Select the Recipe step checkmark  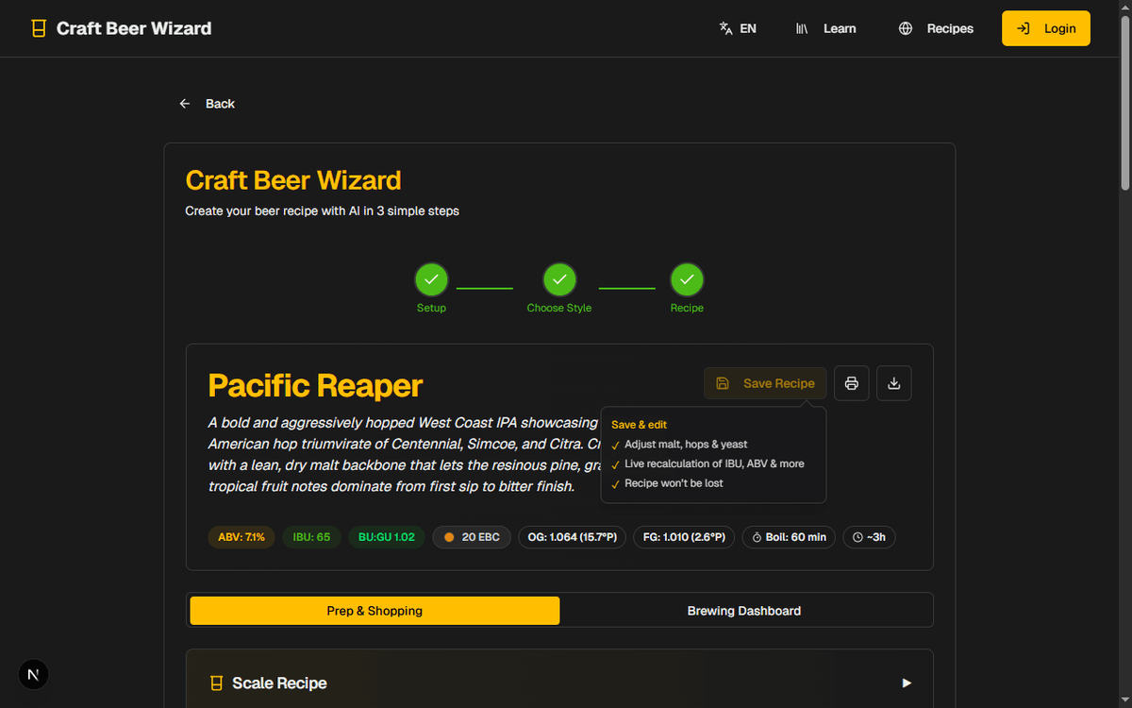coord(687,279)
